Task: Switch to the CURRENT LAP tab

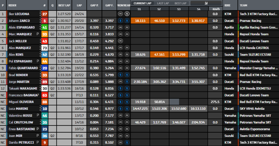Action: pos(142,3)
